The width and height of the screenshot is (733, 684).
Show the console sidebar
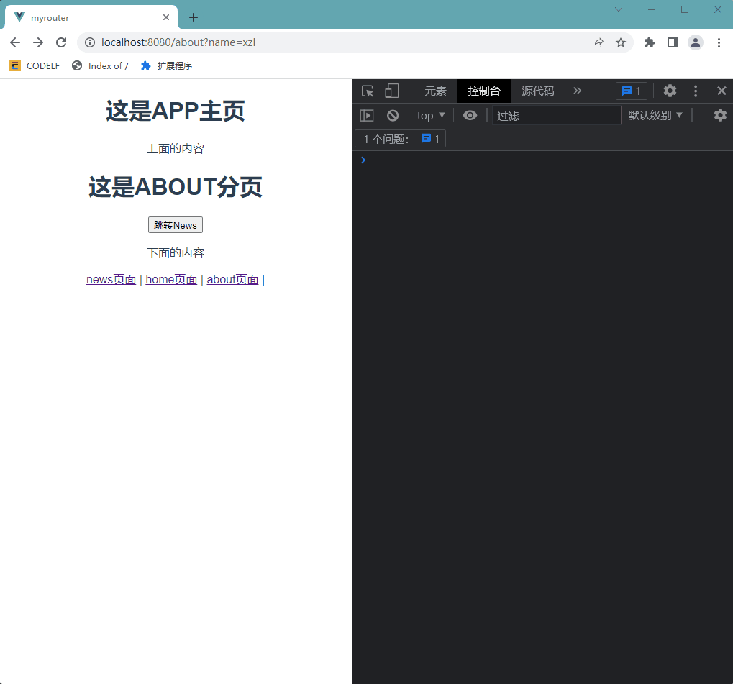pos(367,116)
